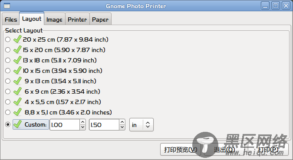Increase custom width with the up arrow
293x160 pixels.
(82, 122)
